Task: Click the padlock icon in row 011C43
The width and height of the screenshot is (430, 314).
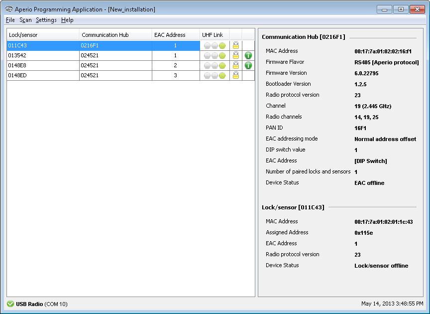Action: [x=235, y=45]
